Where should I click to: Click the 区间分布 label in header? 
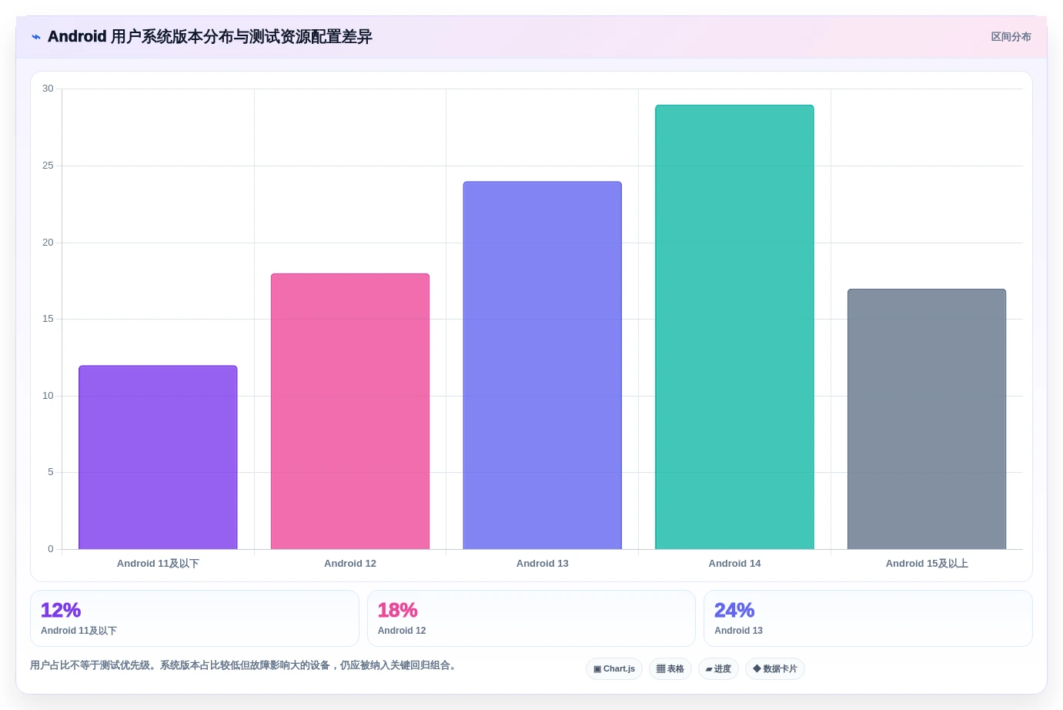1011,37
